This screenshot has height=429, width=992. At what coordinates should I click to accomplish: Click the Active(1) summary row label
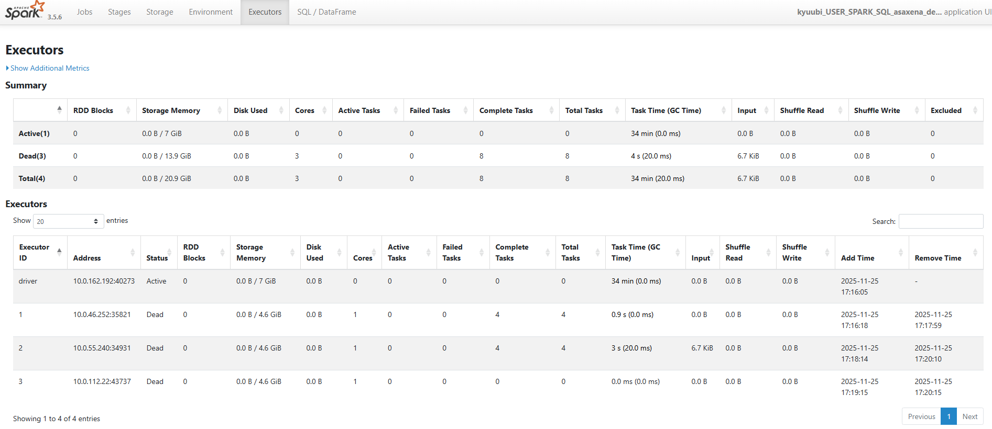click(34, 133)
